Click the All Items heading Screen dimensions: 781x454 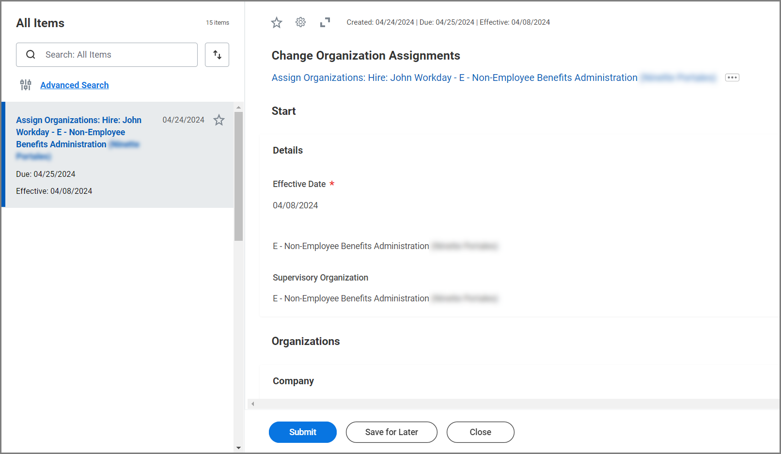[x=40, y=23]
